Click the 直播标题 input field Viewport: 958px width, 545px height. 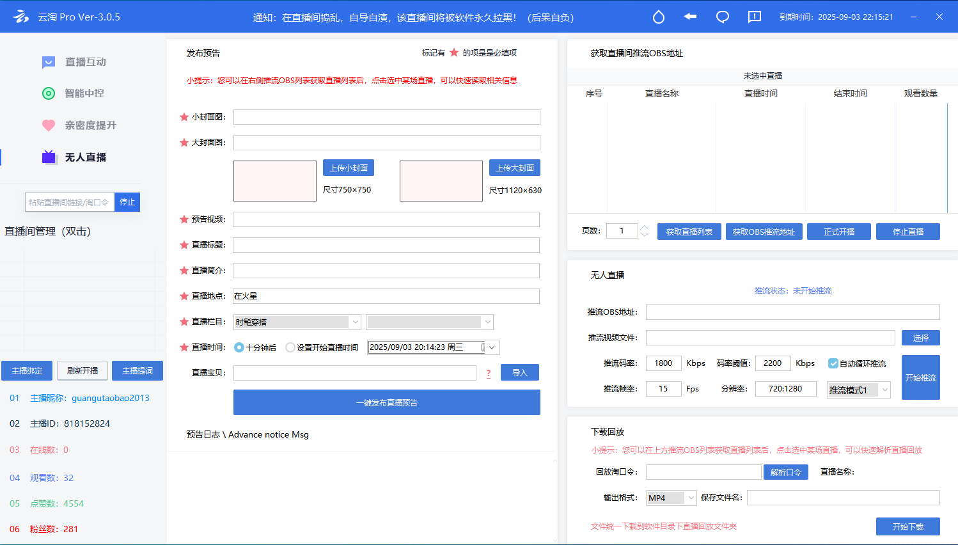[386, 245]
